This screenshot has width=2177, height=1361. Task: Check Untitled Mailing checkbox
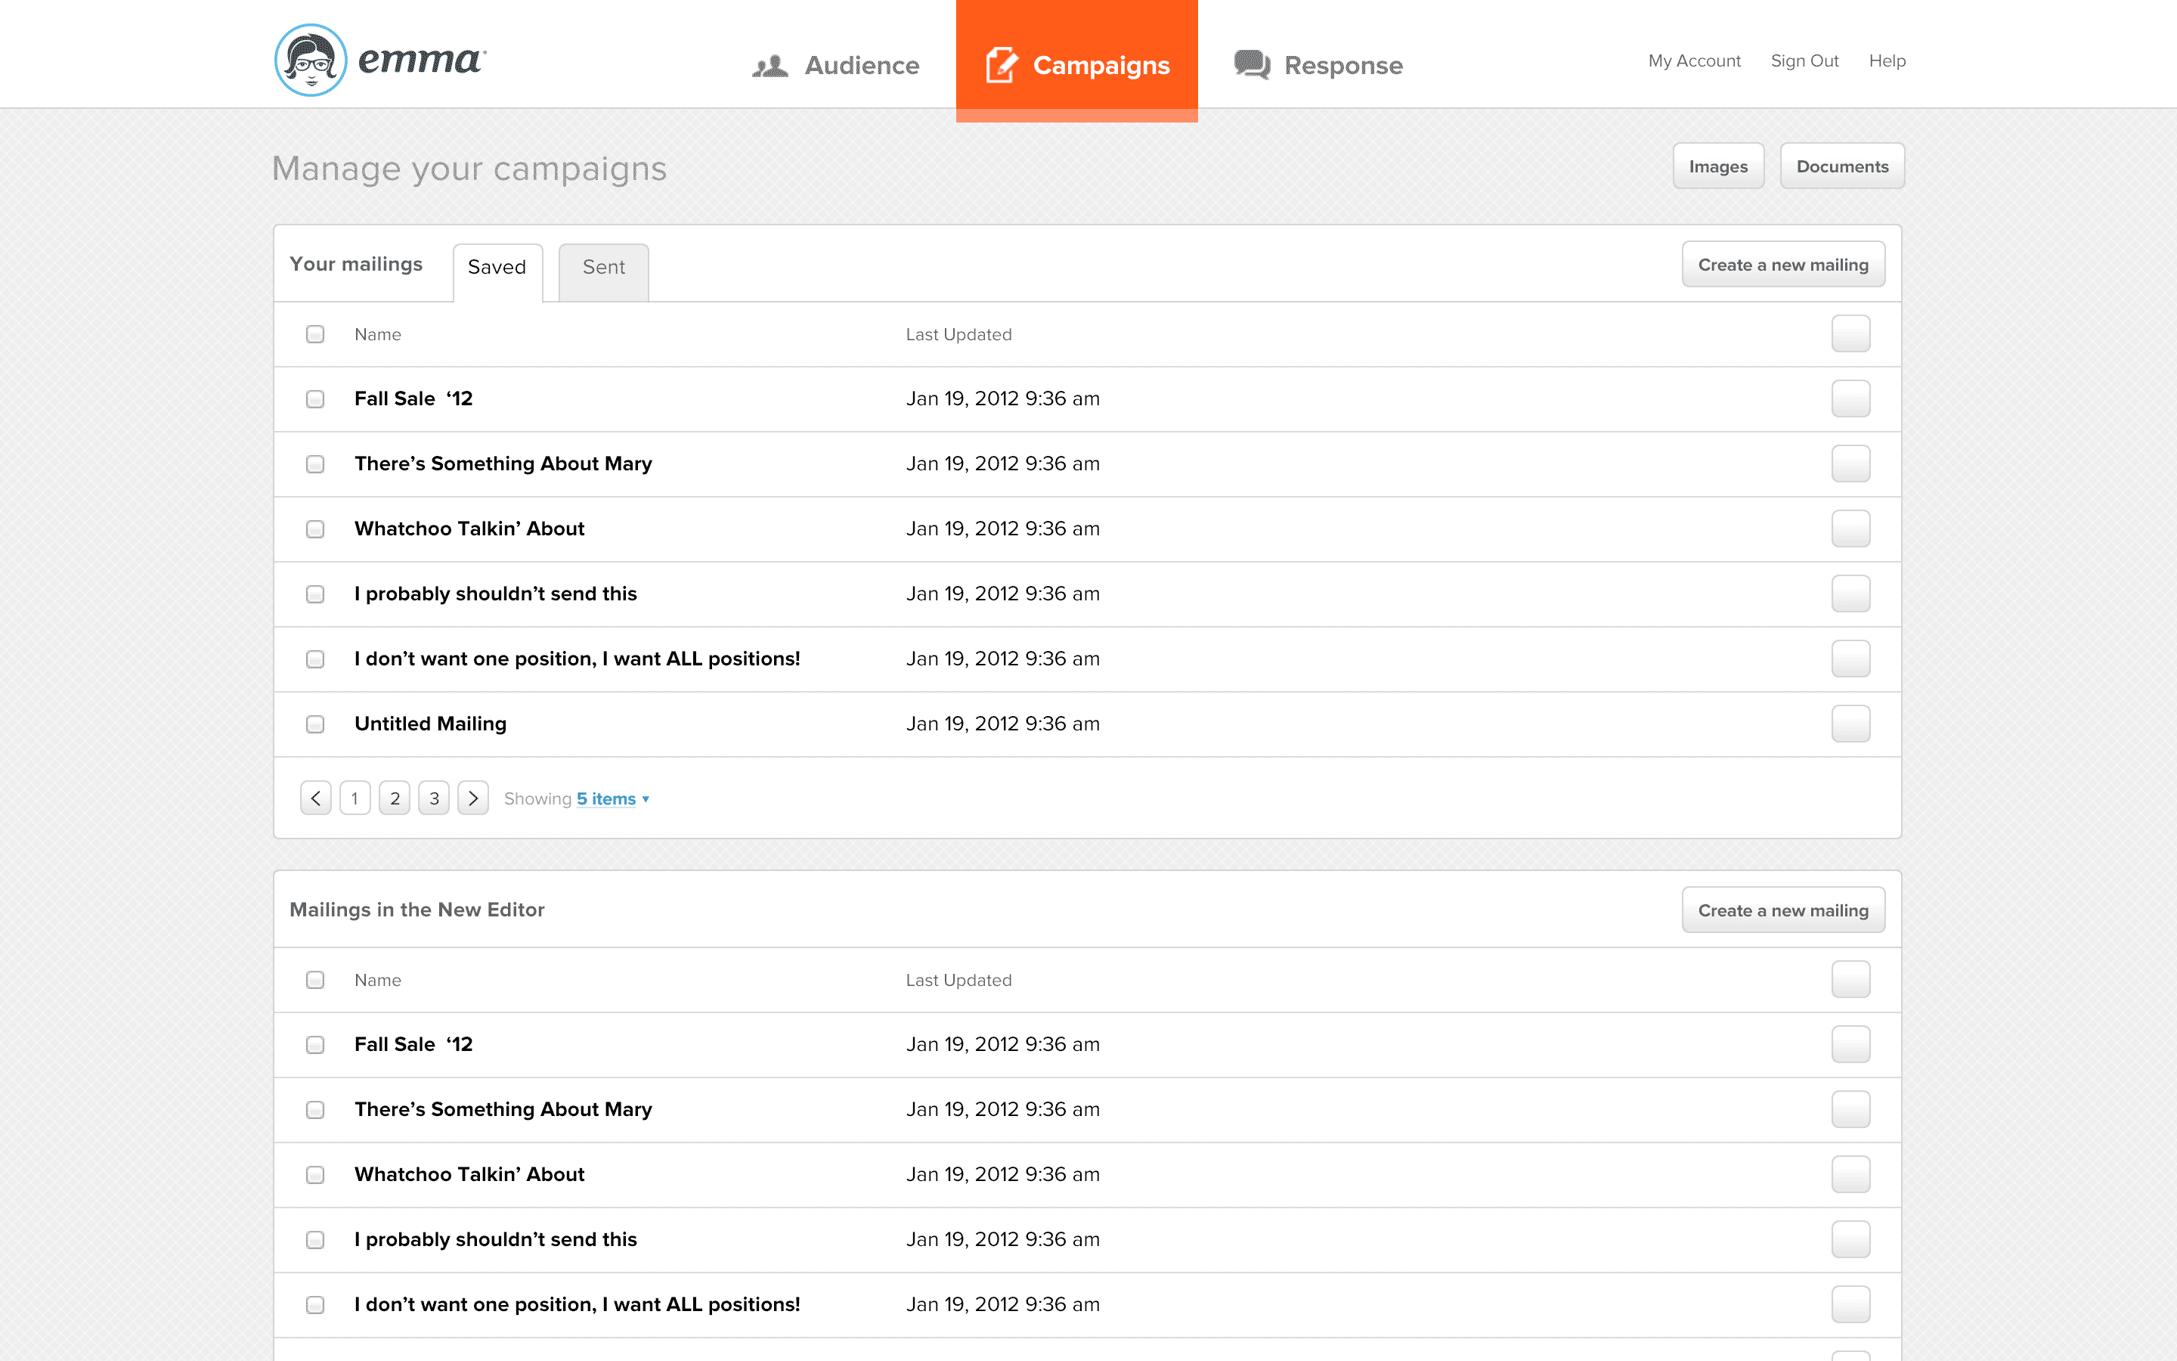[315, 724]
